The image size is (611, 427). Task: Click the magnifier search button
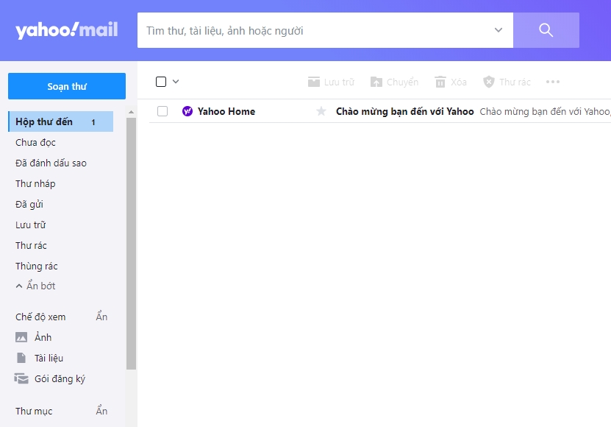546,30
